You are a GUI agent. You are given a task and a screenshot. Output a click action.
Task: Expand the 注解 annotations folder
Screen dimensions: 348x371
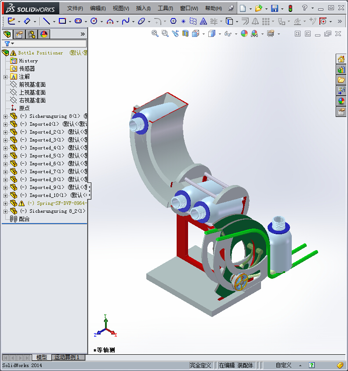pyautogui.click(x=5, y=77)
